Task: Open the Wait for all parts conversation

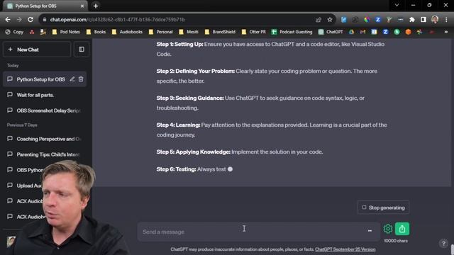Action: pos(45,95)
